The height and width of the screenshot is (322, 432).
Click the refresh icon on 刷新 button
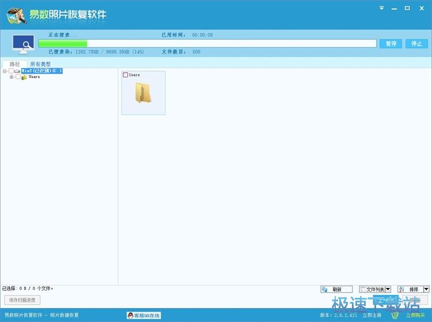point(325,289)
